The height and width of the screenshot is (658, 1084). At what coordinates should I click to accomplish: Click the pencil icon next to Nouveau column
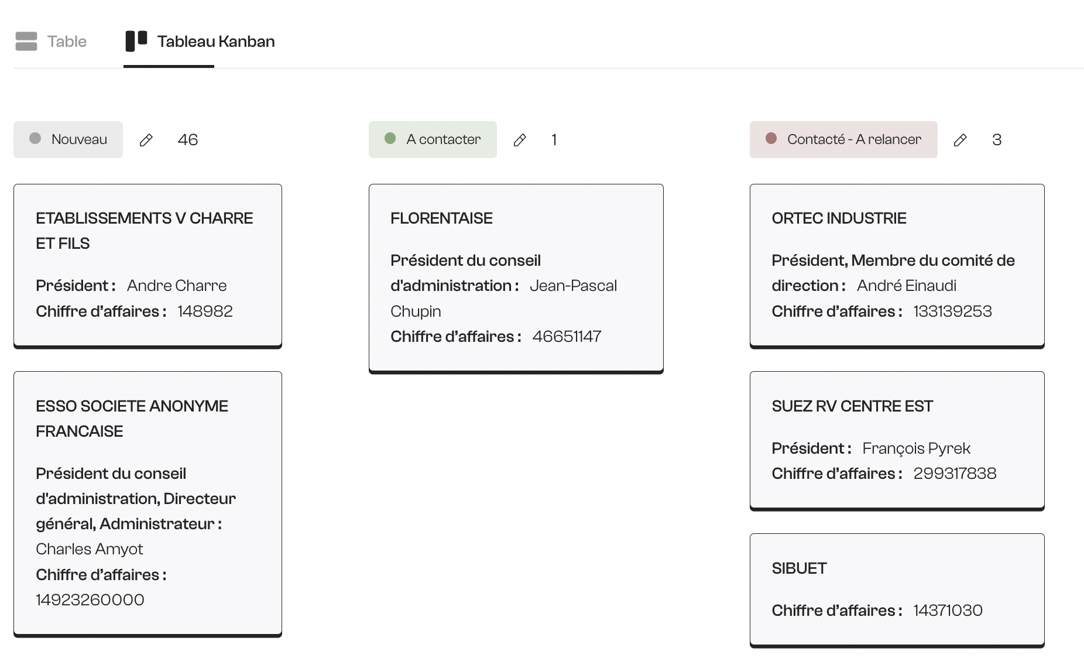pos(146,139)
